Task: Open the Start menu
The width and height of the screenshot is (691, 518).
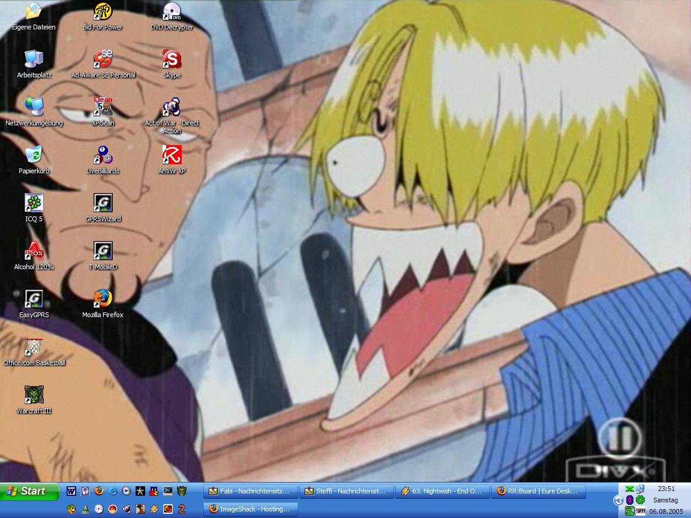Action: coord(29,491)
